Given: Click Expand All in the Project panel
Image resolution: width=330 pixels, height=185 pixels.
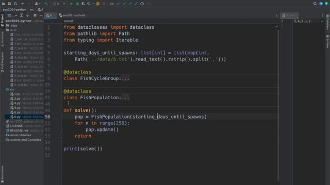Looking at the screenshot, I should (22, 15).
